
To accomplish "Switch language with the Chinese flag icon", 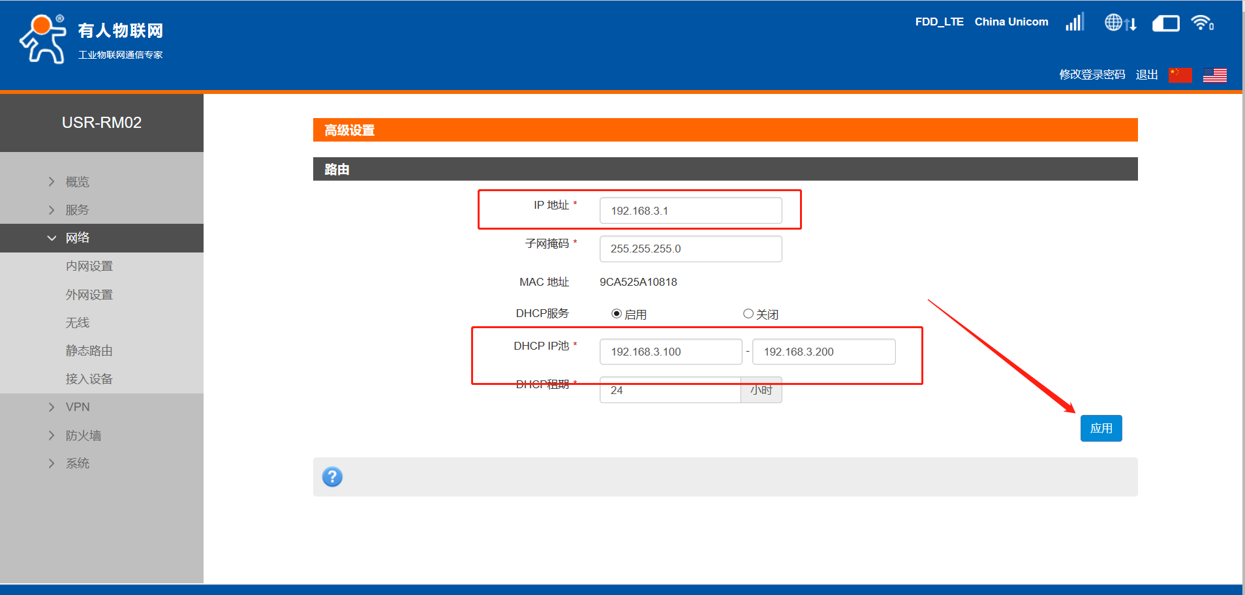I will [1180, 75].
